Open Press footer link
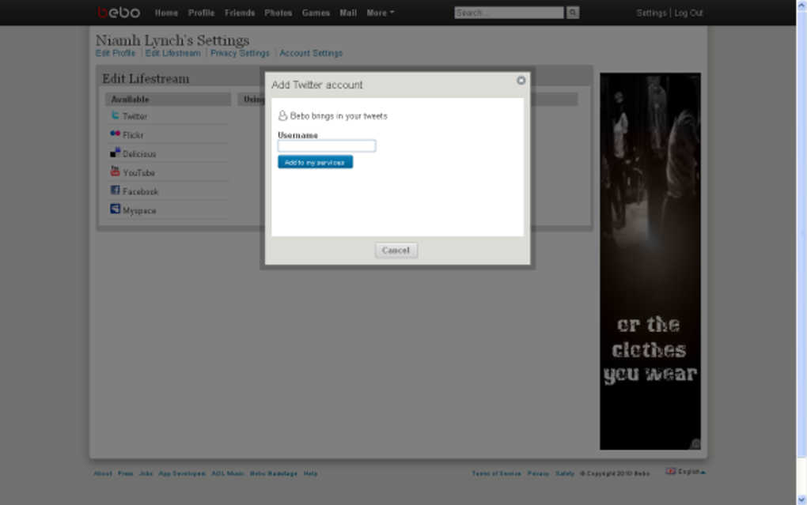807x505 pixels. point(125,473)
